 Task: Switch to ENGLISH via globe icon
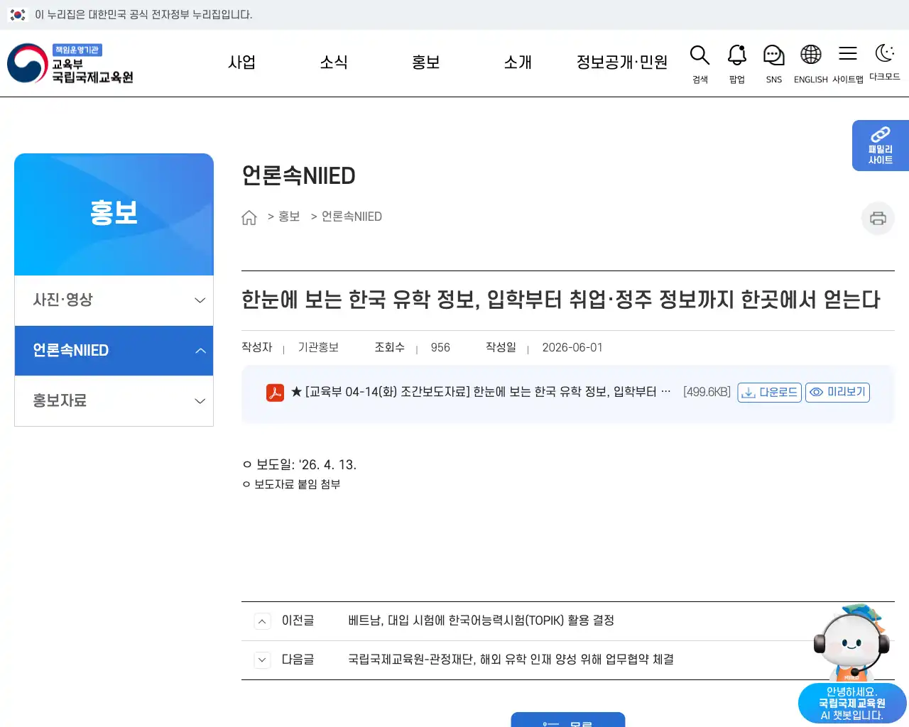pyautogui.click(x=811, y=63)
